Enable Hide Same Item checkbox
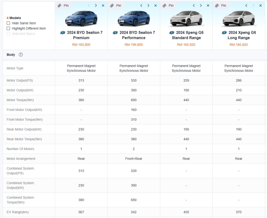This screenshot has width=267, height=218. point(8,23)
